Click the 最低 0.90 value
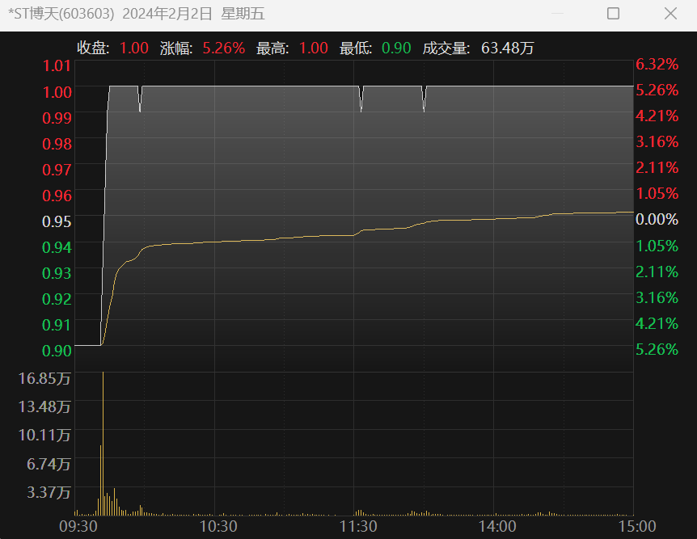Viewport: 697px width, 539px height. 396,48
